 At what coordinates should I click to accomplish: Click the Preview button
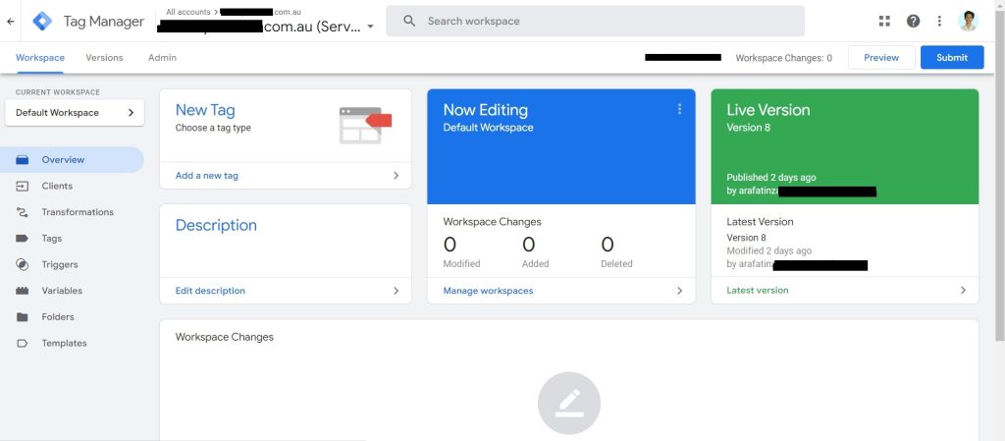click(881, 58)
